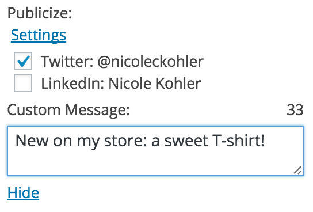Click the word Twitter: beside checked box
The image size is (313, 212).
67,61
